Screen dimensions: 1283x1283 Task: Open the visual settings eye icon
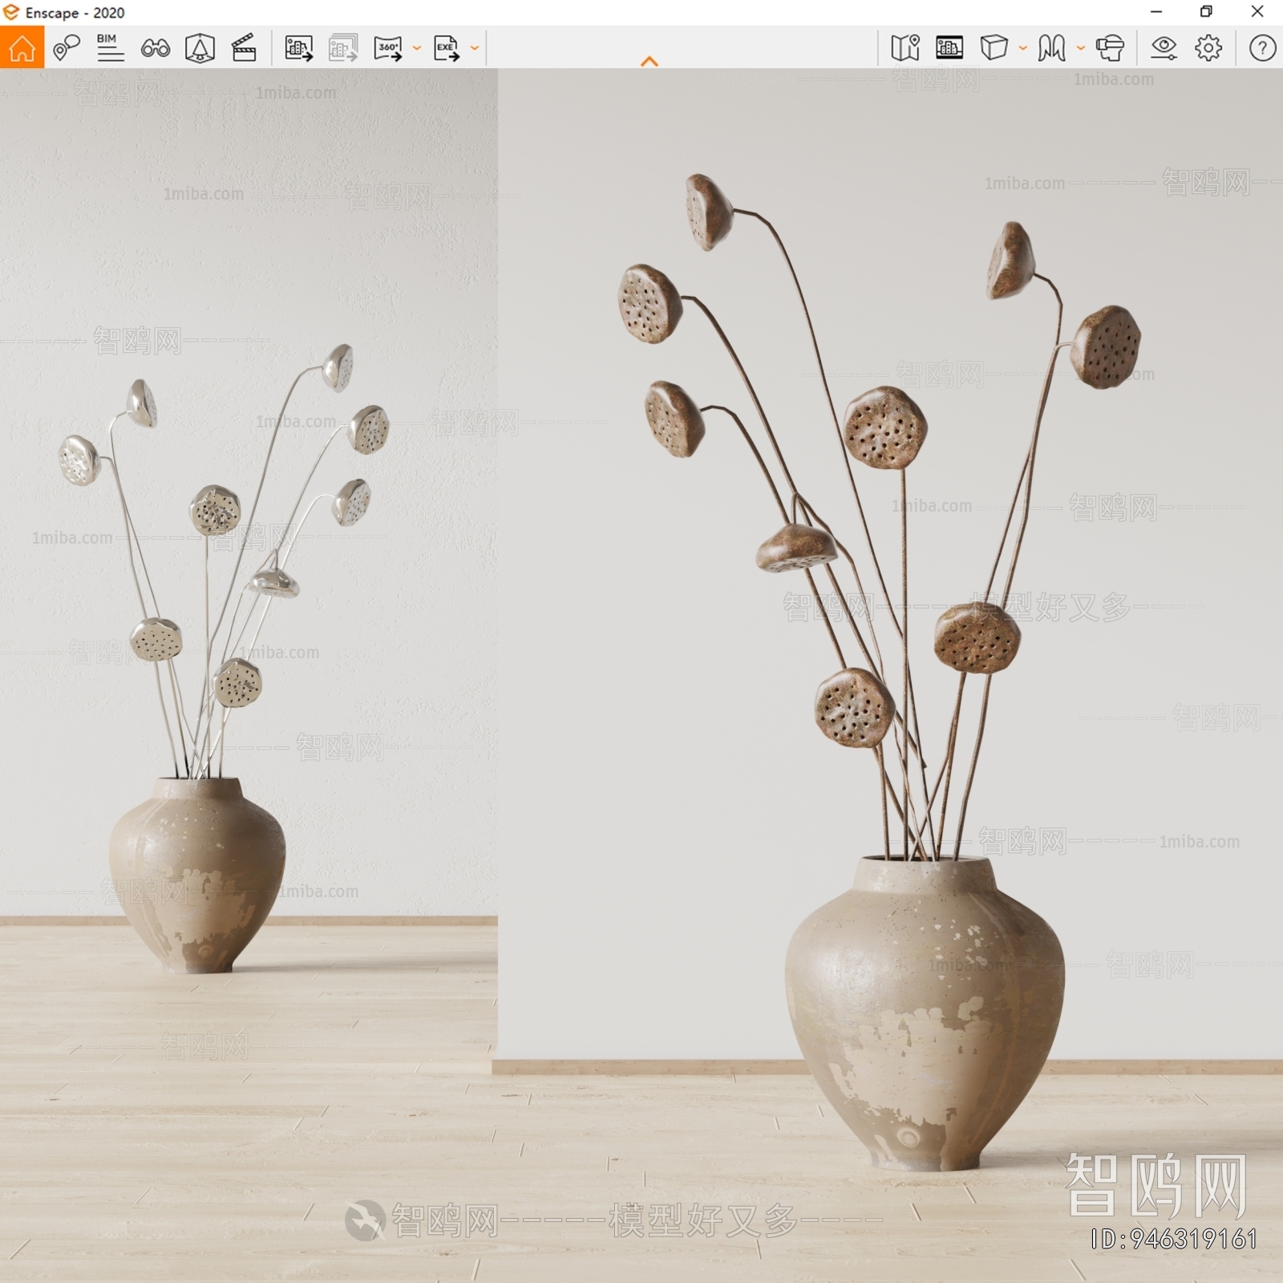1164,48
